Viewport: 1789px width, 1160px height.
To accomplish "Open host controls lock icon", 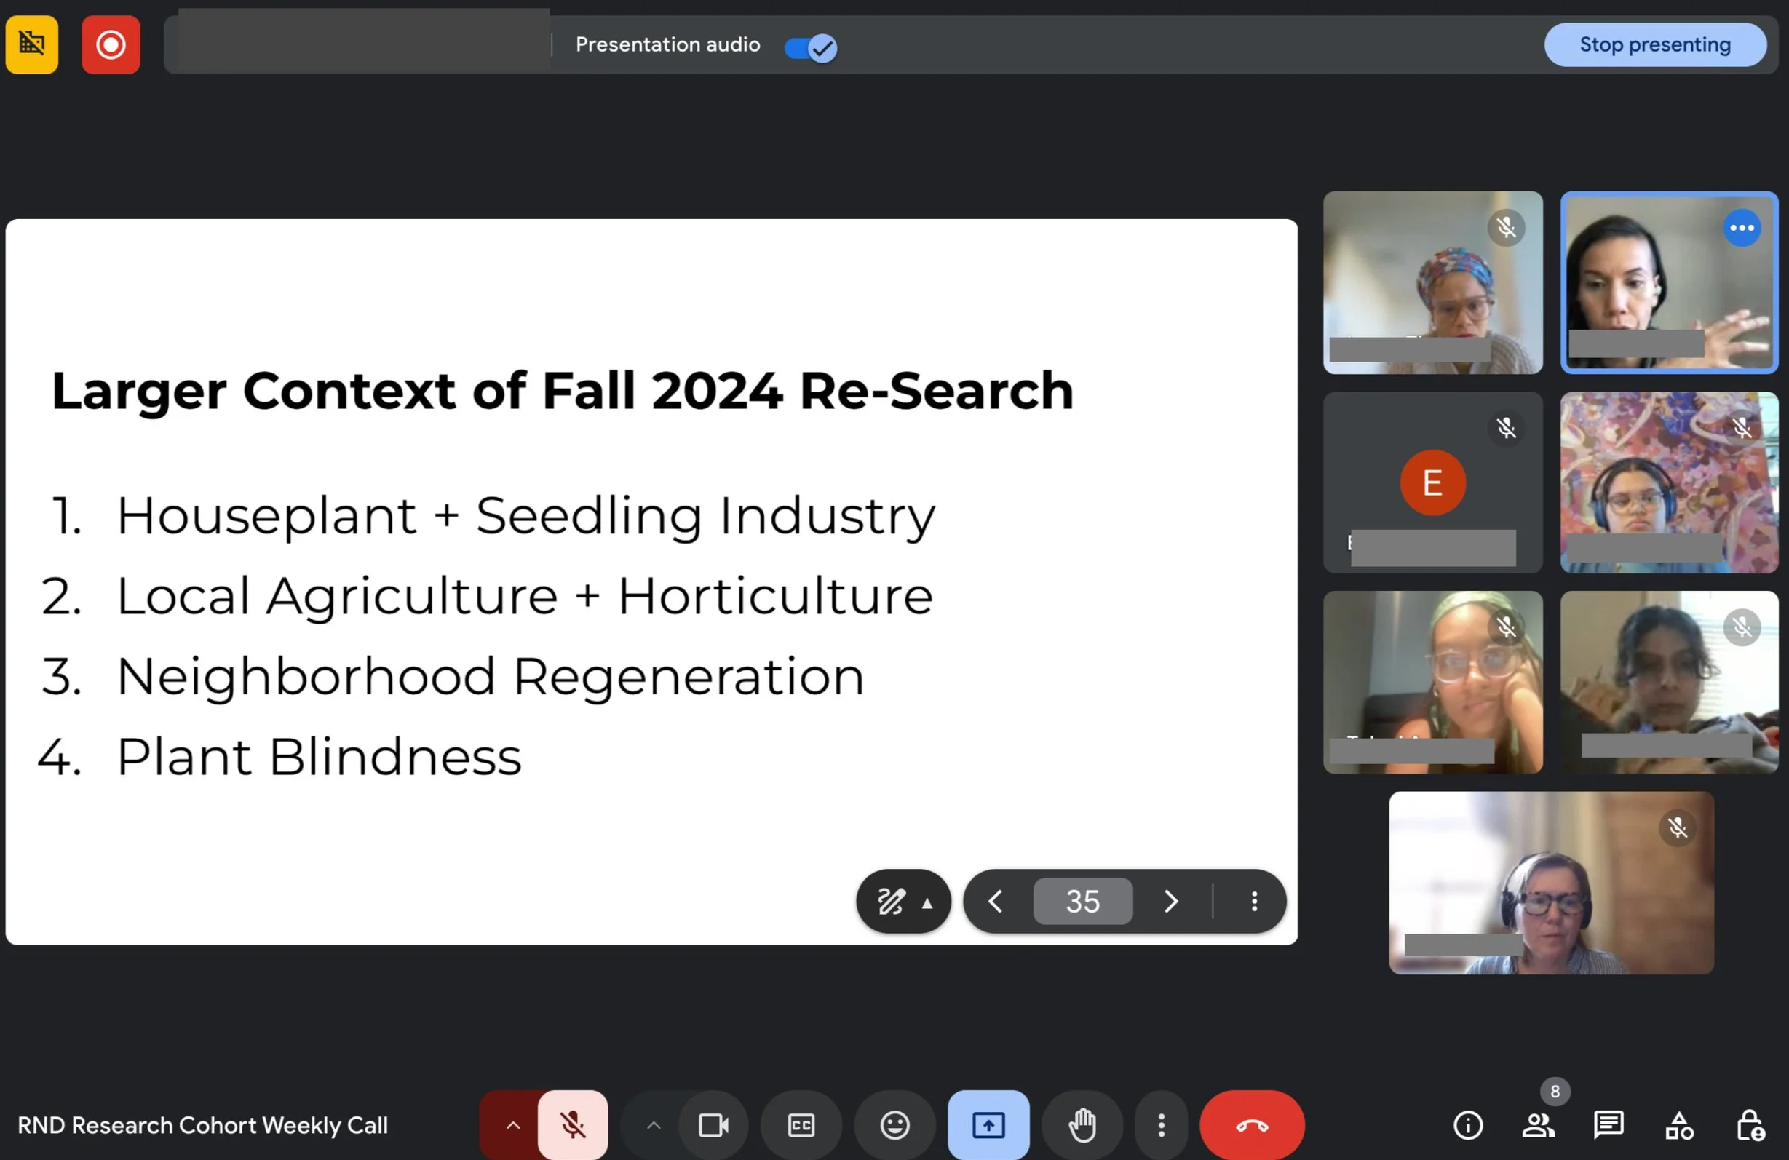I will (1750, 1124).
